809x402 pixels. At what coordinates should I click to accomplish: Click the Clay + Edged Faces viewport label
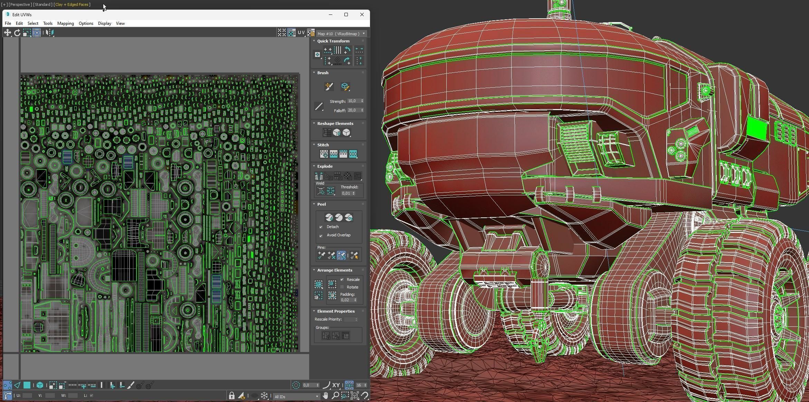tap(72, 4)
